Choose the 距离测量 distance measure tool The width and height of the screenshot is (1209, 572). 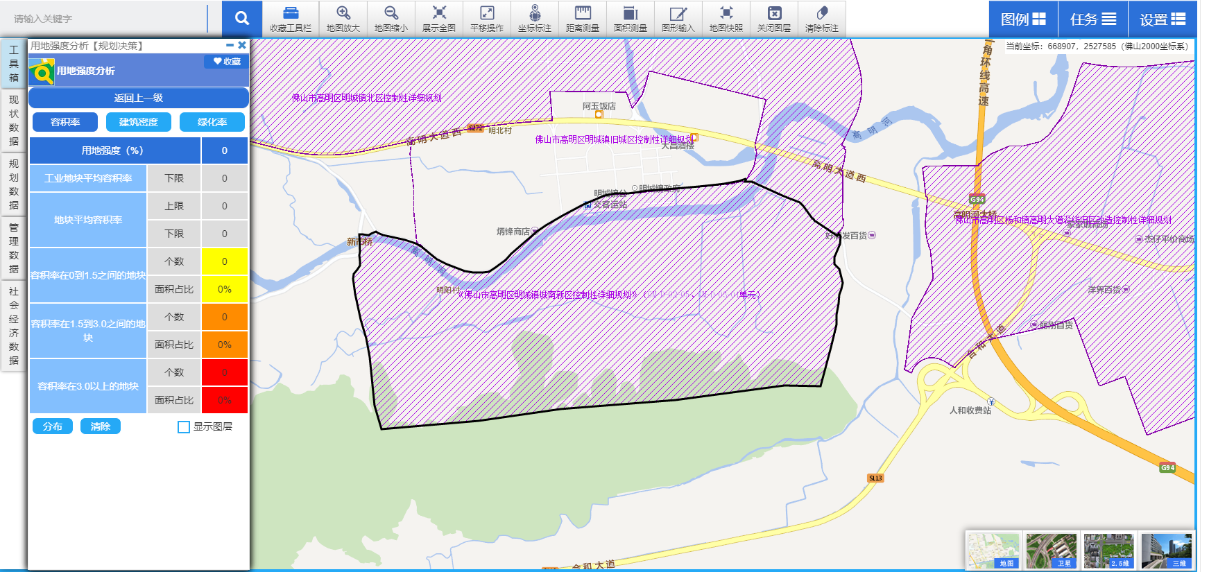coord(582,19)
